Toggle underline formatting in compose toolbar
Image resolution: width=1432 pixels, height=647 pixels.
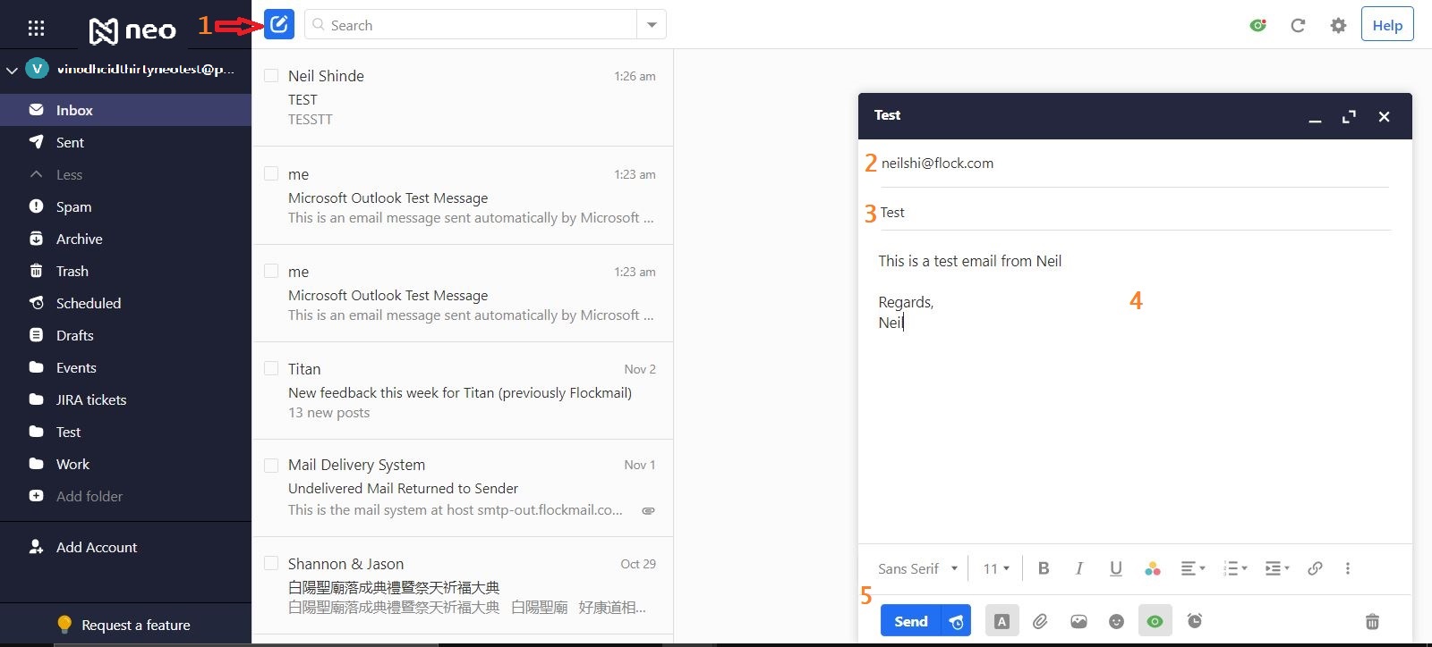[1116, 568]
